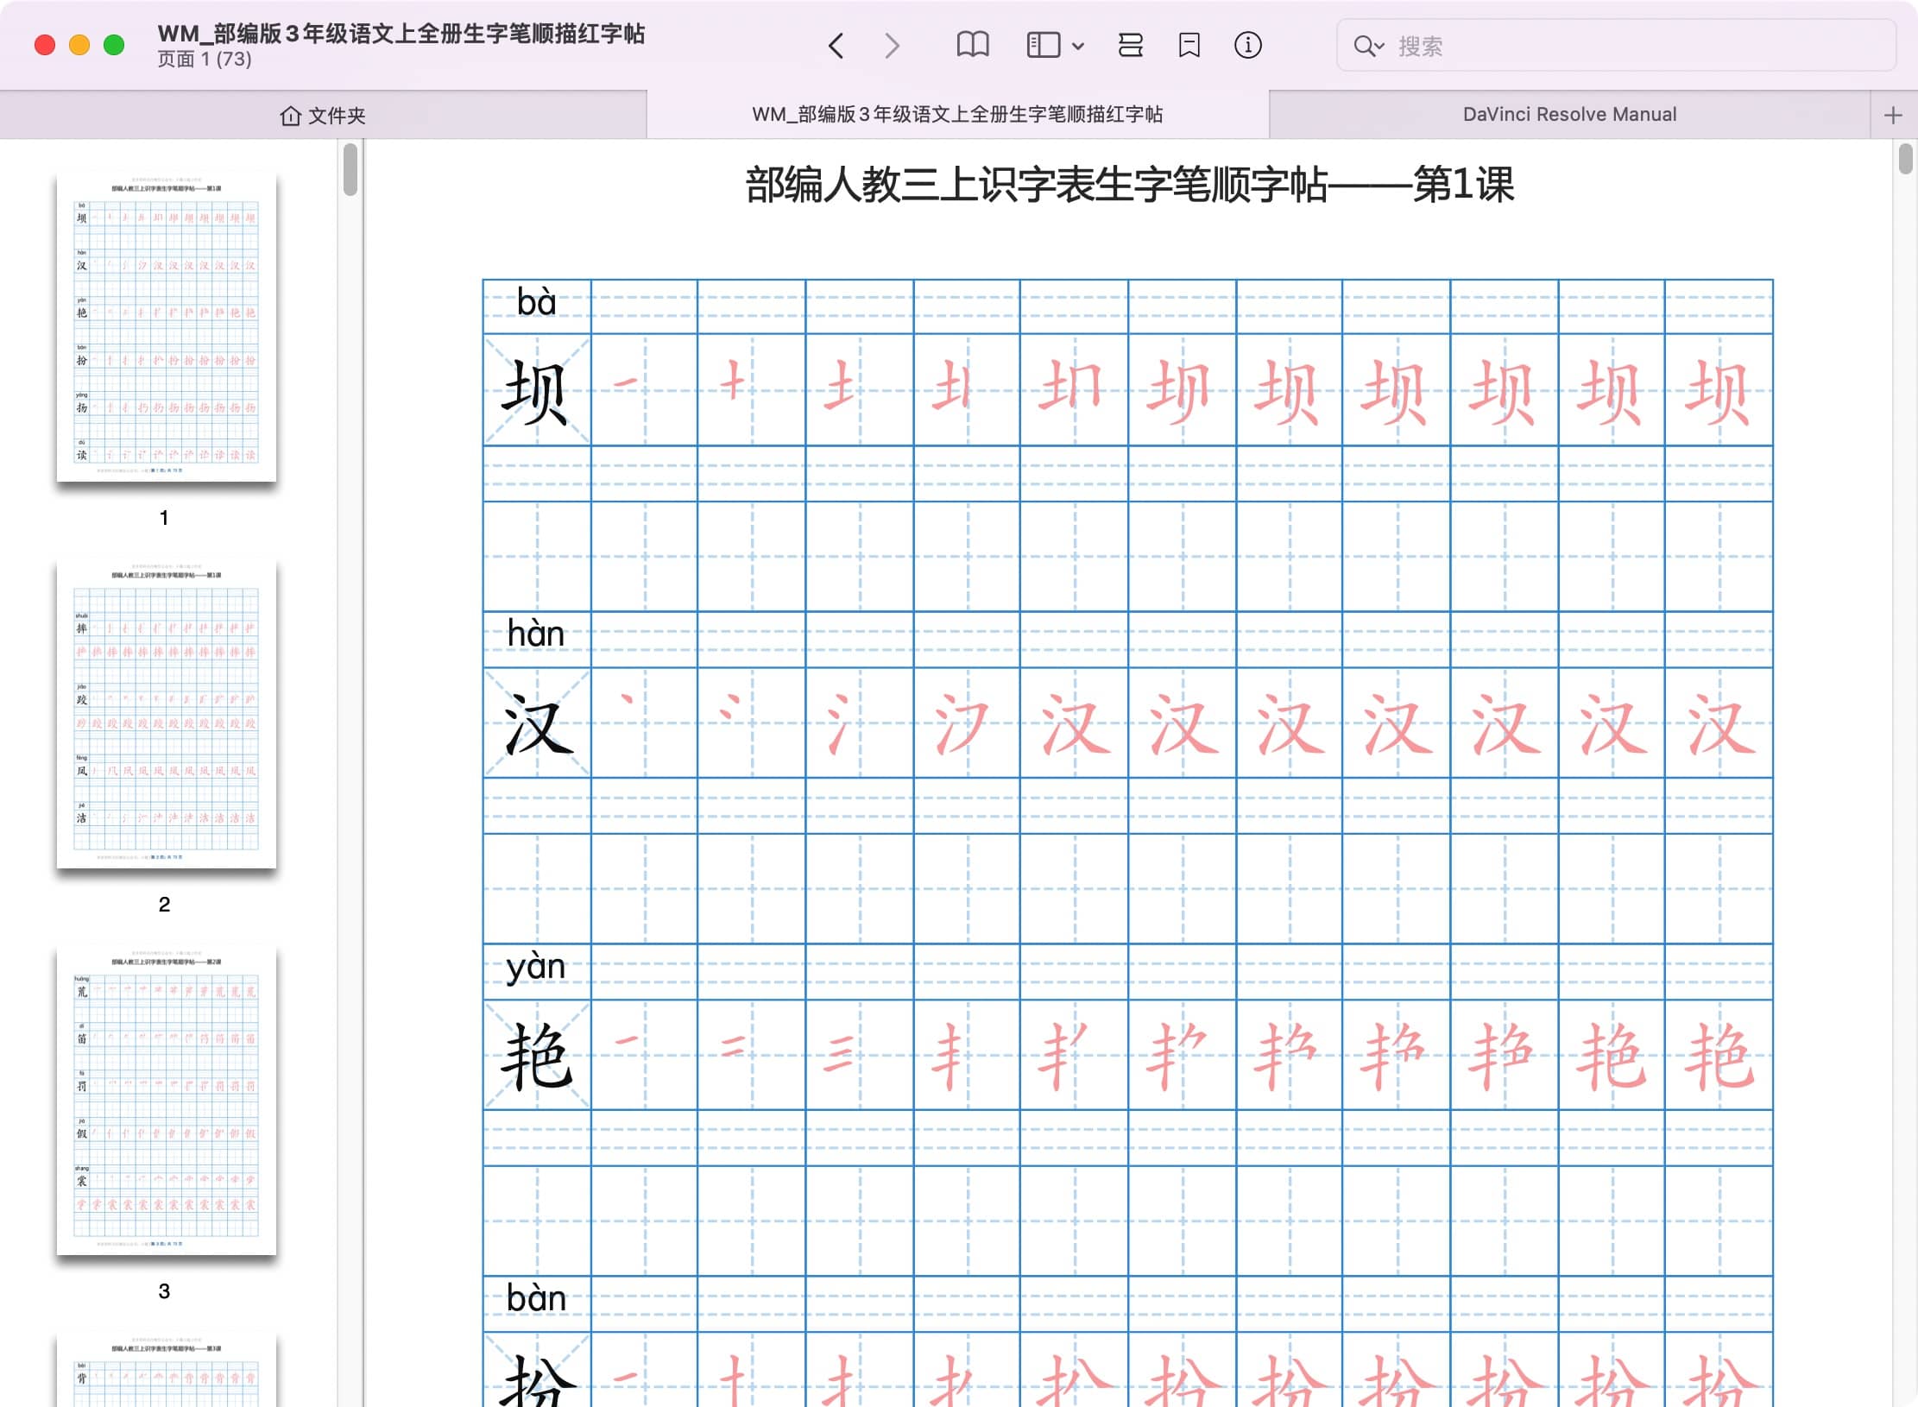Open the book reading view icon
1918x1407 pixels.
click(973, 45)
